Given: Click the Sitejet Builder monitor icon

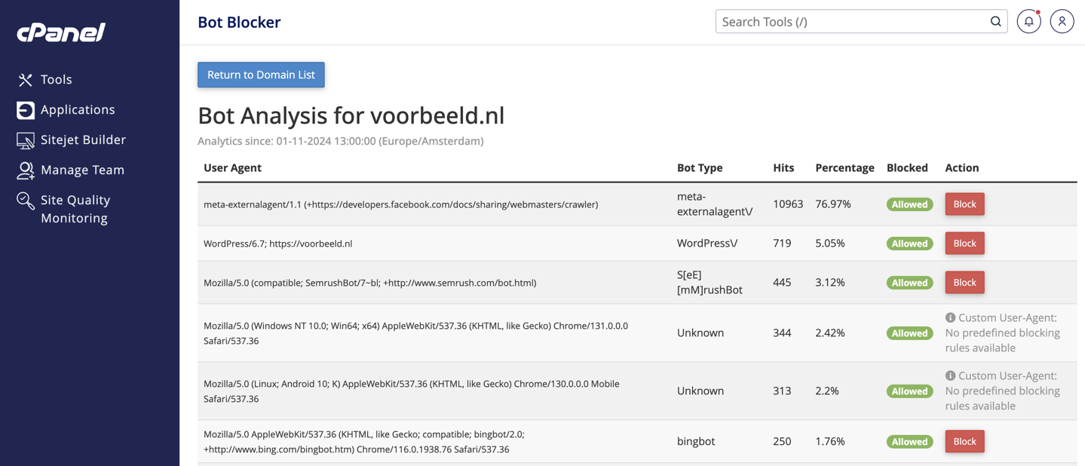Looking at the screenshot, I should click(x=26, y=140).
